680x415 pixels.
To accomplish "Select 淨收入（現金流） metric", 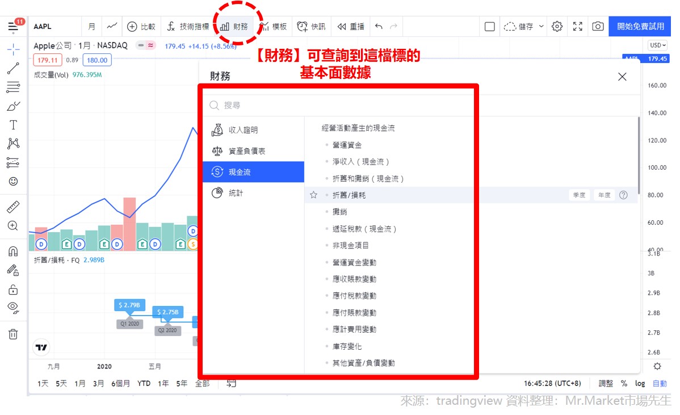I will coord(361,162).
